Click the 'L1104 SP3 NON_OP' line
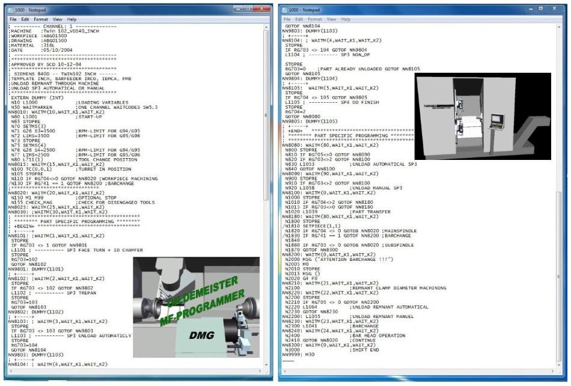The height and width of the screenshot is (386, 571). pos(328,55)
